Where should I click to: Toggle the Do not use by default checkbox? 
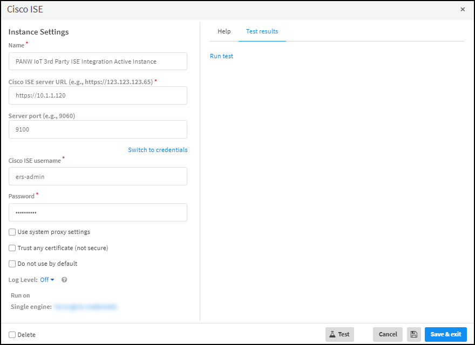[x=12, y=264]
